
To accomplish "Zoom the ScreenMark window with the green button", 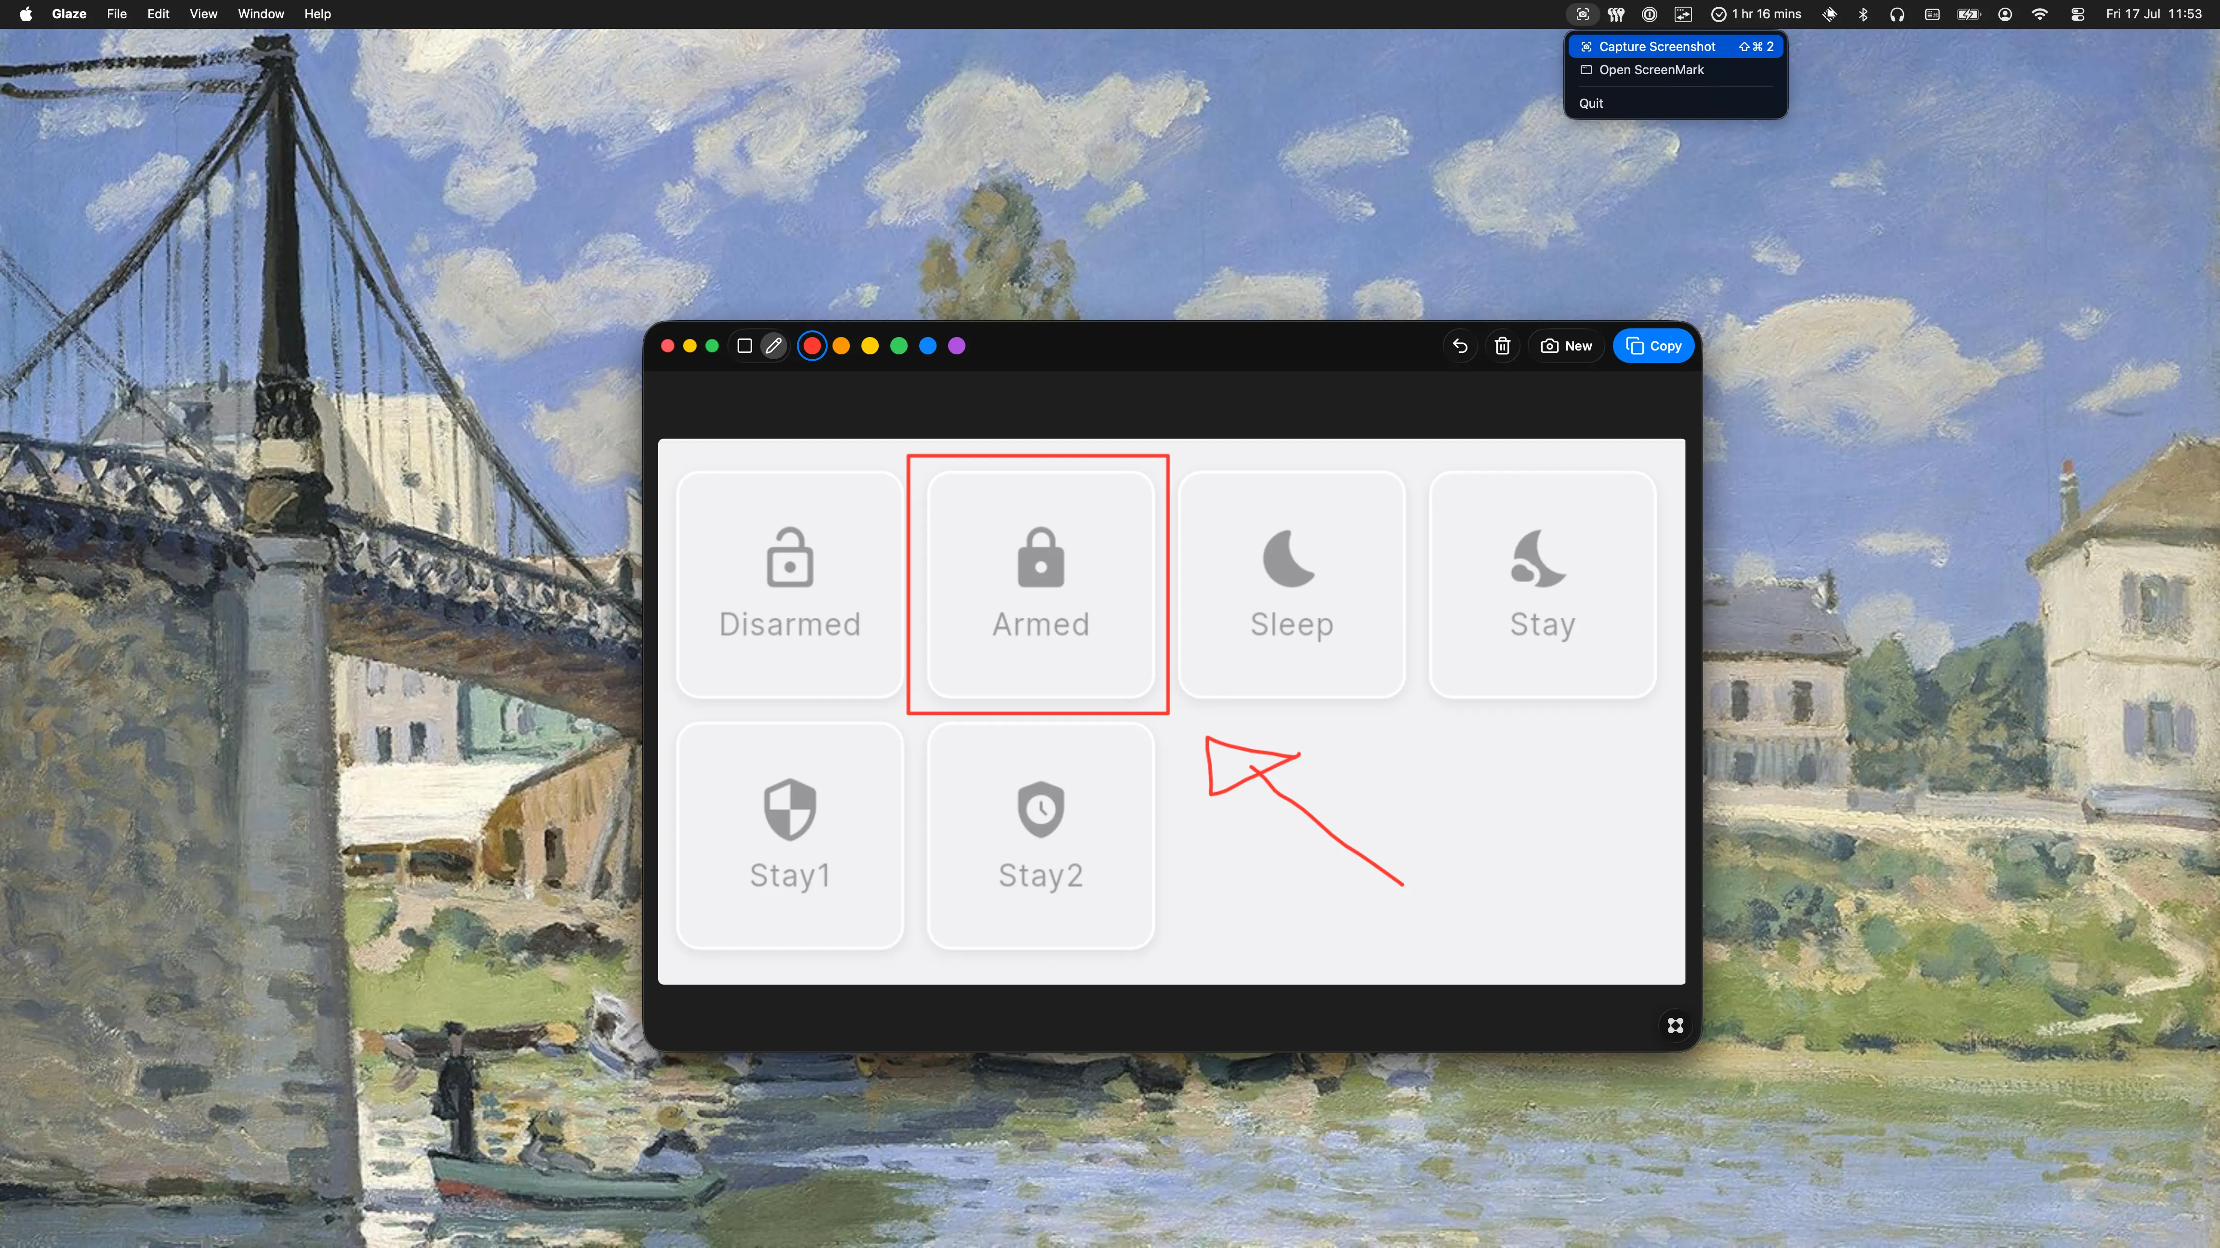I will [712, 346].
